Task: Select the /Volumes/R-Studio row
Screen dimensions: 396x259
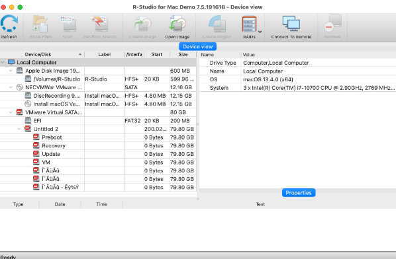Action: coord(98,79)
